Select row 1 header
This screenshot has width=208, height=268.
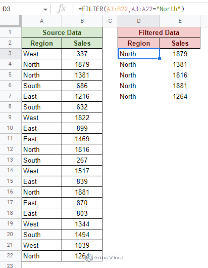pyautogui.click(x=10, y=32)
